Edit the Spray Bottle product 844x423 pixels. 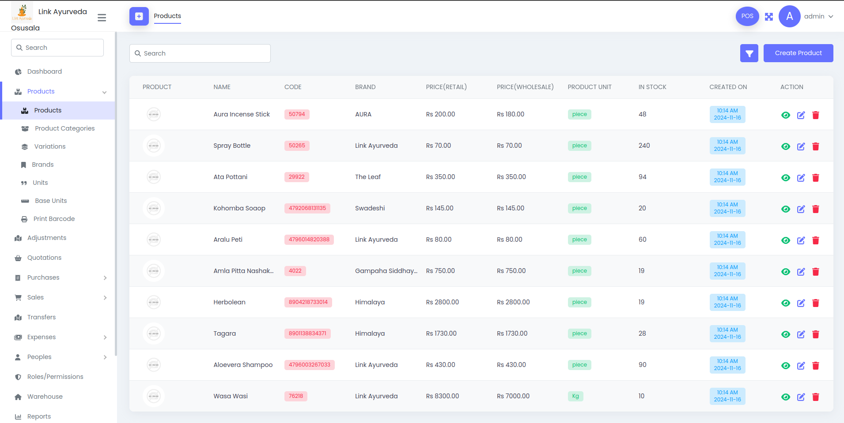pos(801,146)
